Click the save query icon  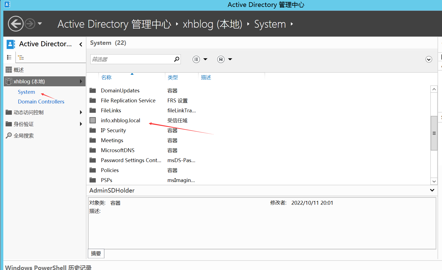(221, 59)
